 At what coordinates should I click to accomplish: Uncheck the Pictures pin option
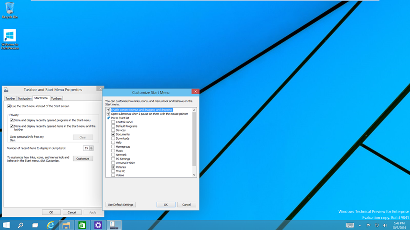pyautogui.click(x=113, y=167)
